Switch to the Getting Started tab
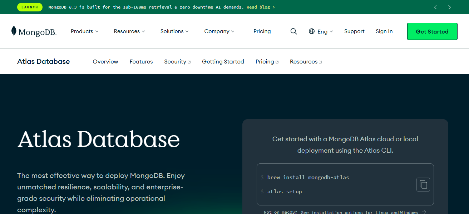 tap(223, 62)
